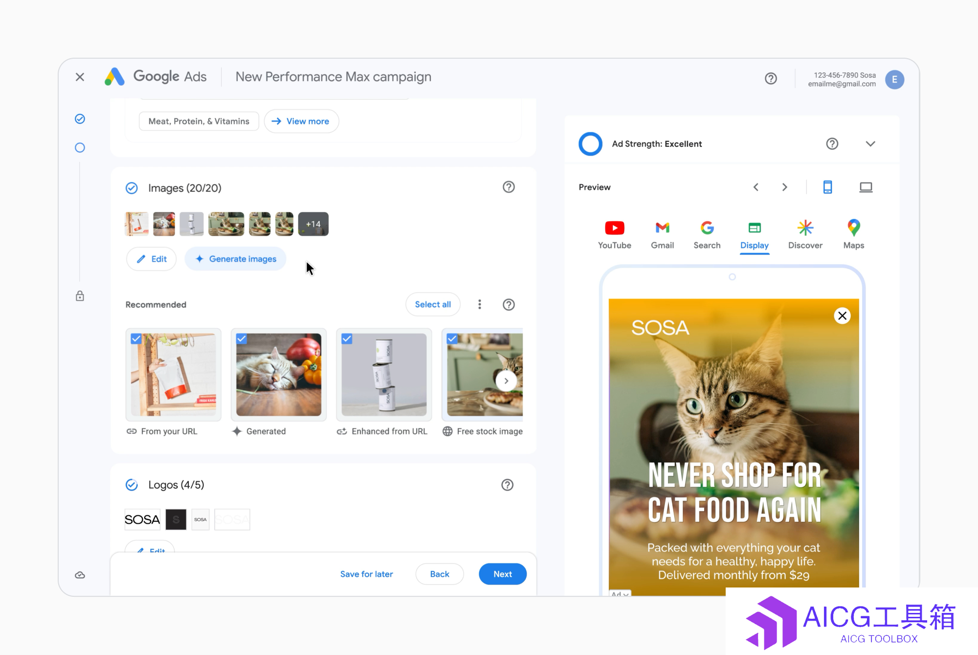This screenshot has width=978, height=655.
Task: Go Back to the previous step
Action: click(439, 574)
